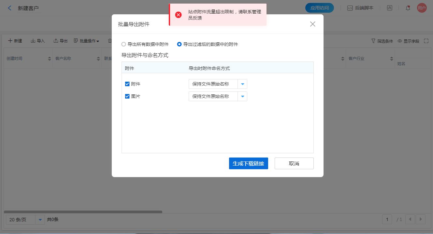Screen dimensions: 433x234
Task: Click the 生成下载链接 button
Action: pyautogui.click(x=248, y=163)
